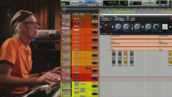Adjust the red input gain knob
The height and width of the screenshot is (97, 172).
[107, 27]
